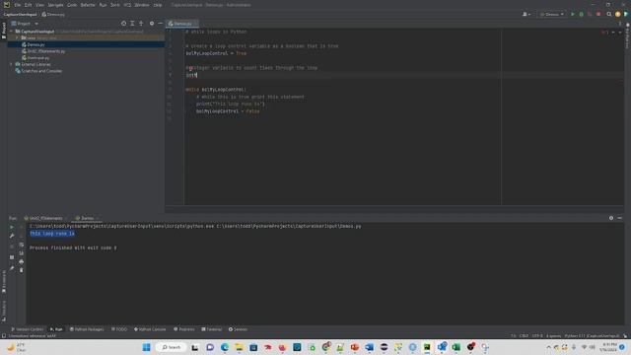631x355 pixels.
Task: Click Collapse All icon in Project panel header
Action: (x=141, y=24)
